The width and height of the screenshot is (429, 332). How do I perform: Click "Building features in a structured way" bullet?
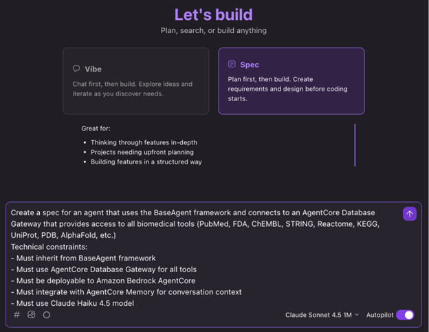(x=146, y=162)
